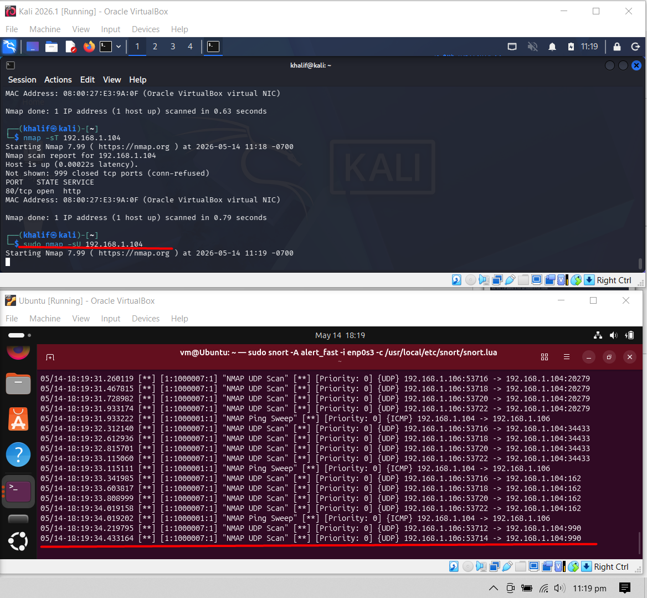Click the Kali power manager battery icon
This screenshot has height=598, width=647.
click(571, 47)
